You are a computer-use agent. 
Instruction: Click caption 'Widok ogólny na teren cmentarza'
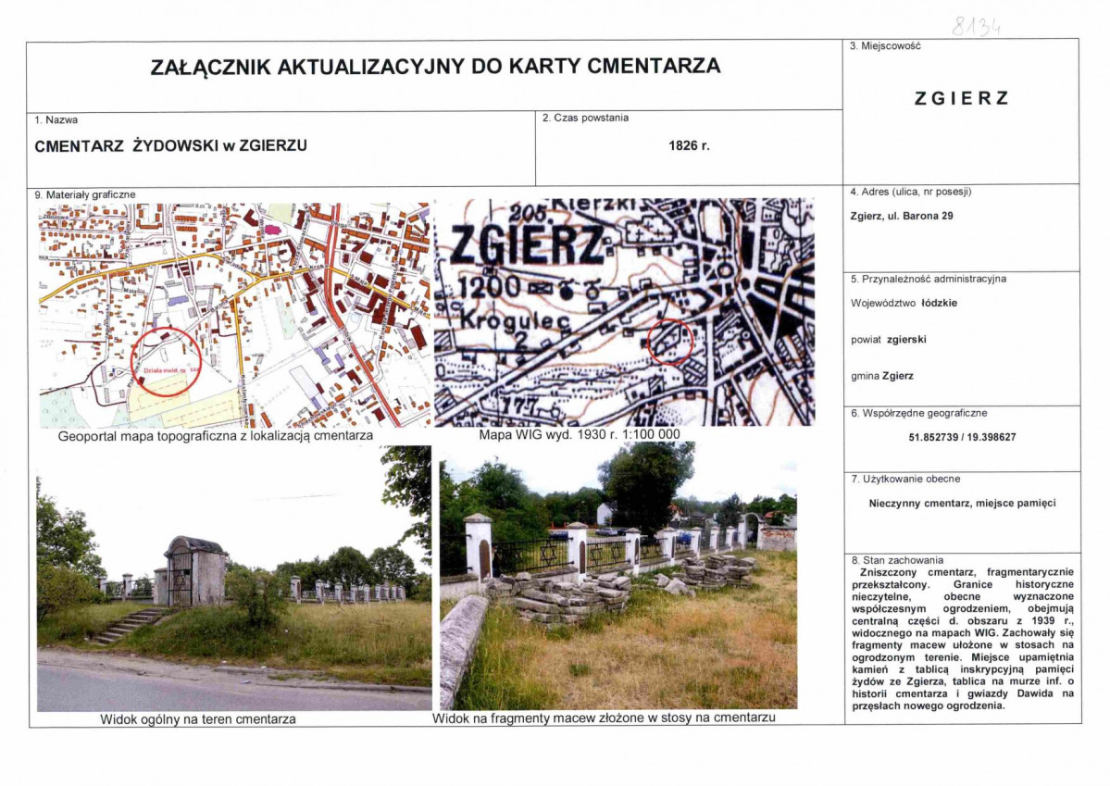click(x=197, y=719)
